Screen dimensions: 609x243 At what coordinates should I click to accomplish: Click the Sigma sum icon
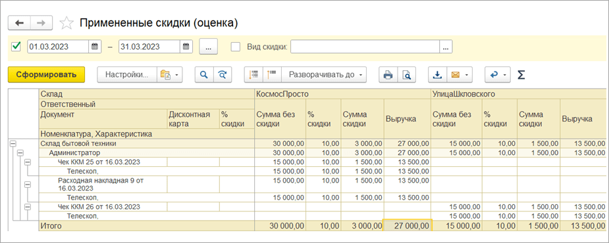(x=521, y=75)
